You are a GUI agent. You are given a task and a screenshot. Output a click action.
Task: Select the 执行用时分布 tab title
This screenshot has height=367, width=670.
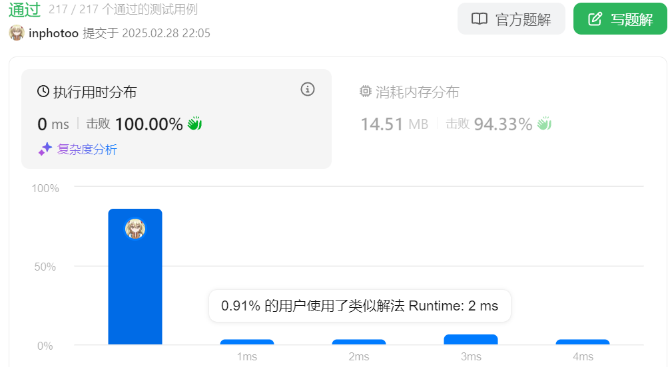click(95, 92)
